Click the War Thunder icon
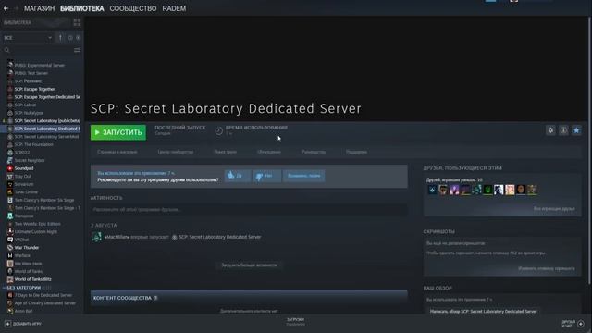The height and width of the screenshot is (333, 592). 10,248
